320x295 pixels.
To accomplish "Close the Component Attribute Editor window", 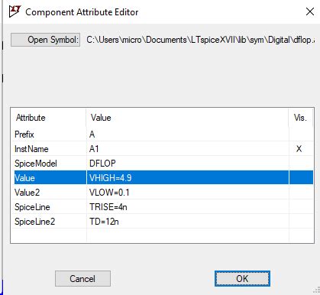I will coord(310,11).
